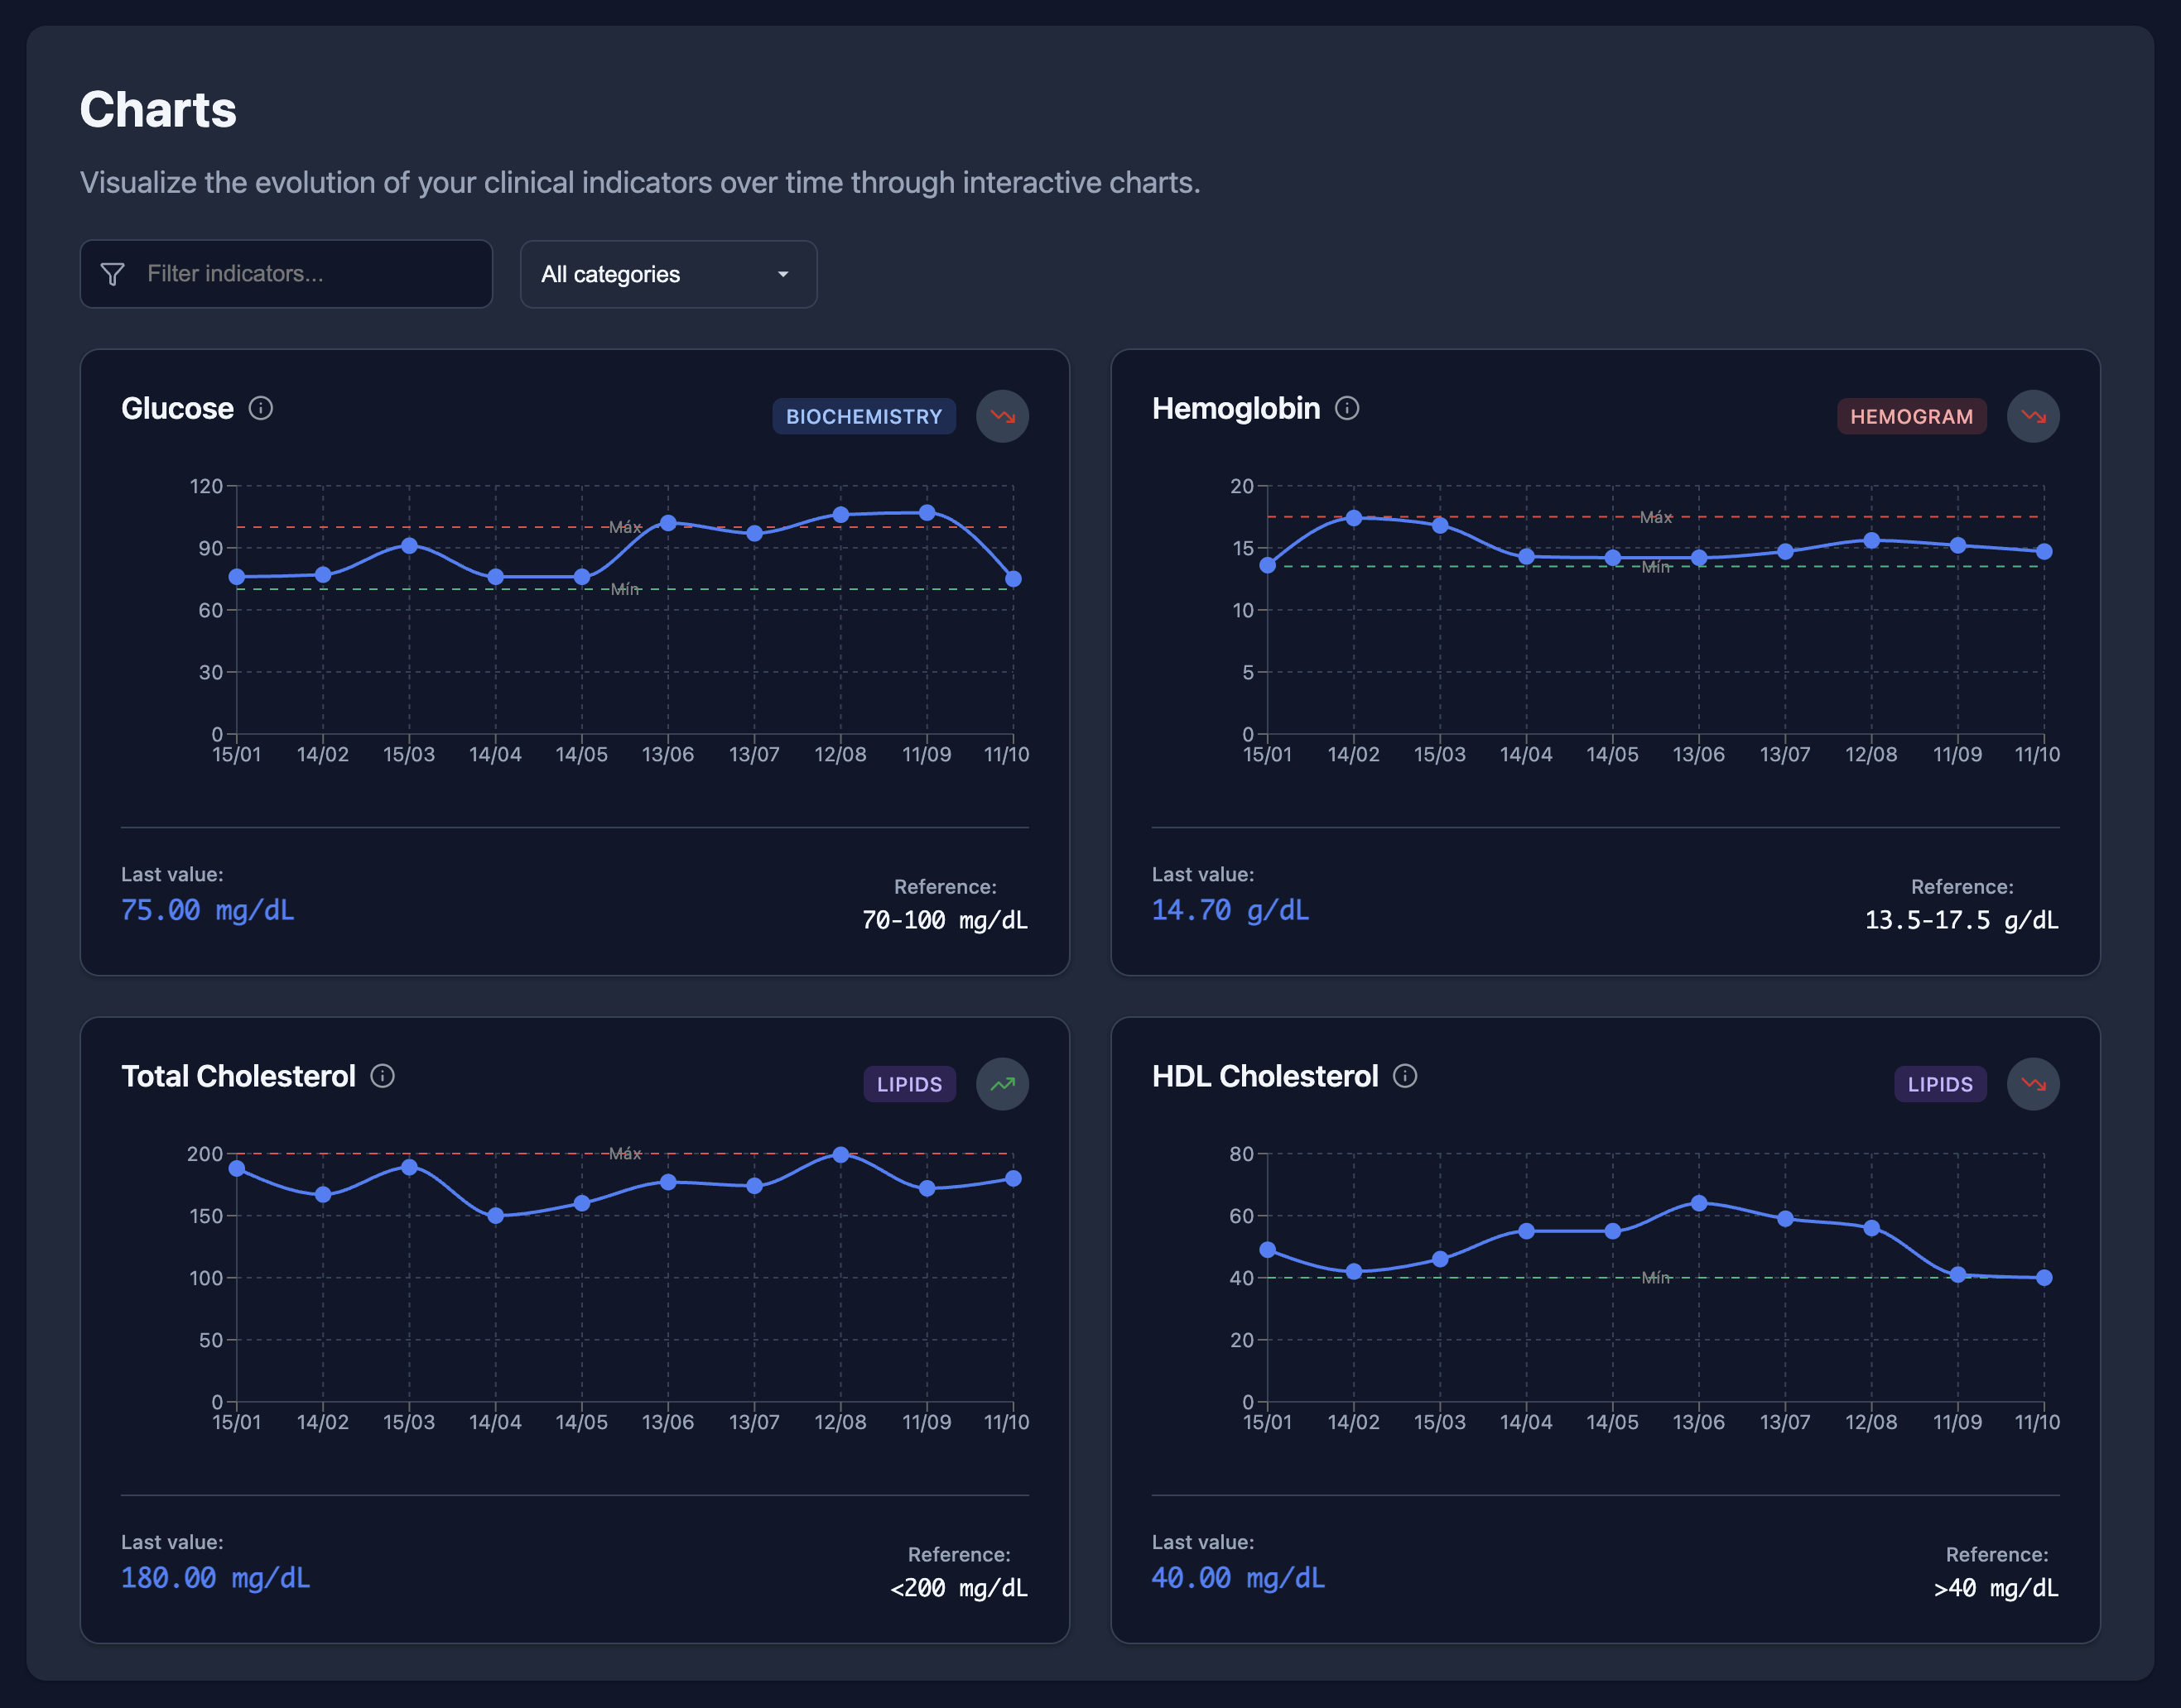Click the filter funnel icon in the search box
The width and height of the screenshot is (2181, 1708).
pos(113,274)
